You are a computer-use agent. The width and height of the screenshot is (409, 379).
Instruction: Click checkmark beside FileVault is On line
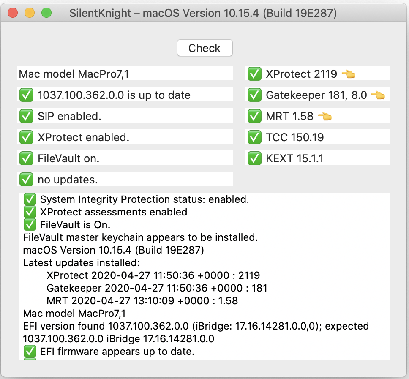pyautogui.click(x=30, y=225)
